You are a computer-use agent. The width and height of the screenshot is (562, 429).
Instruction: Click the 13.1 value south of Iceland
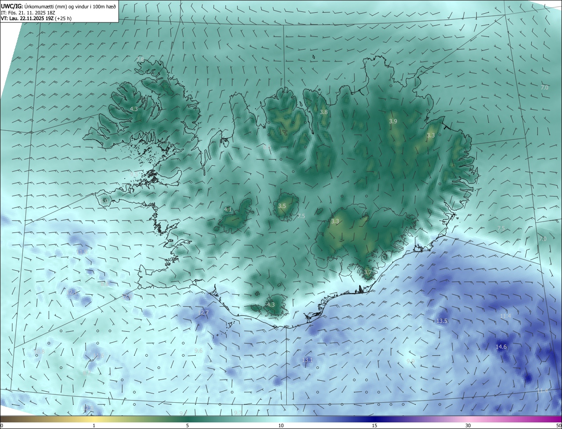[x=307, y=360]
